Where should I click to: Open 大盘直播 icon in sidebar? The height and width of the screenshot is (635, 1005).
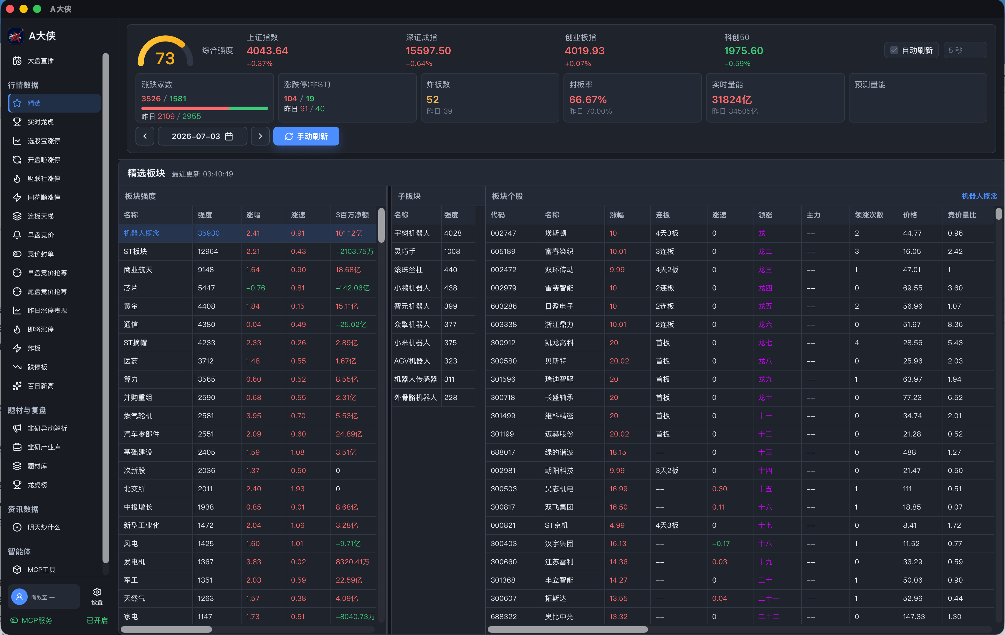point(17,61)
